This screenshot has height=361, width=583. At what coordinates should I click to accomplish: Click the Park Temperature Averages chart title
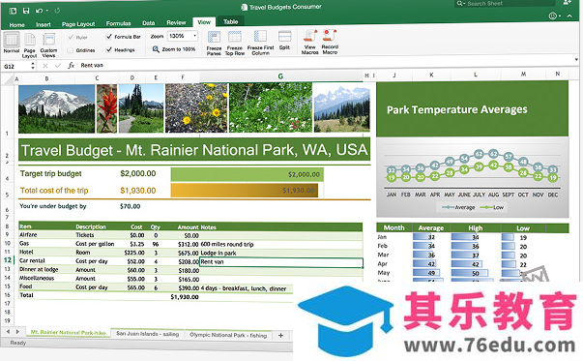(x=457, y=109)
